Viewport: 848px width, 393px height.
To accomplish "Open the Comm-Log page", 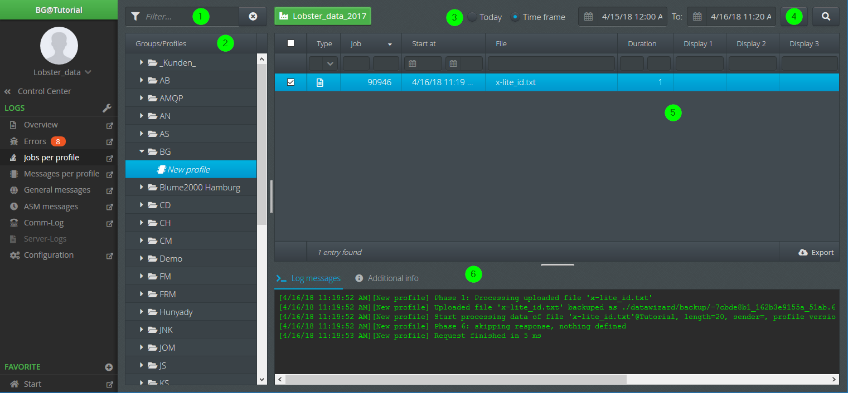I will coord(43,223).
